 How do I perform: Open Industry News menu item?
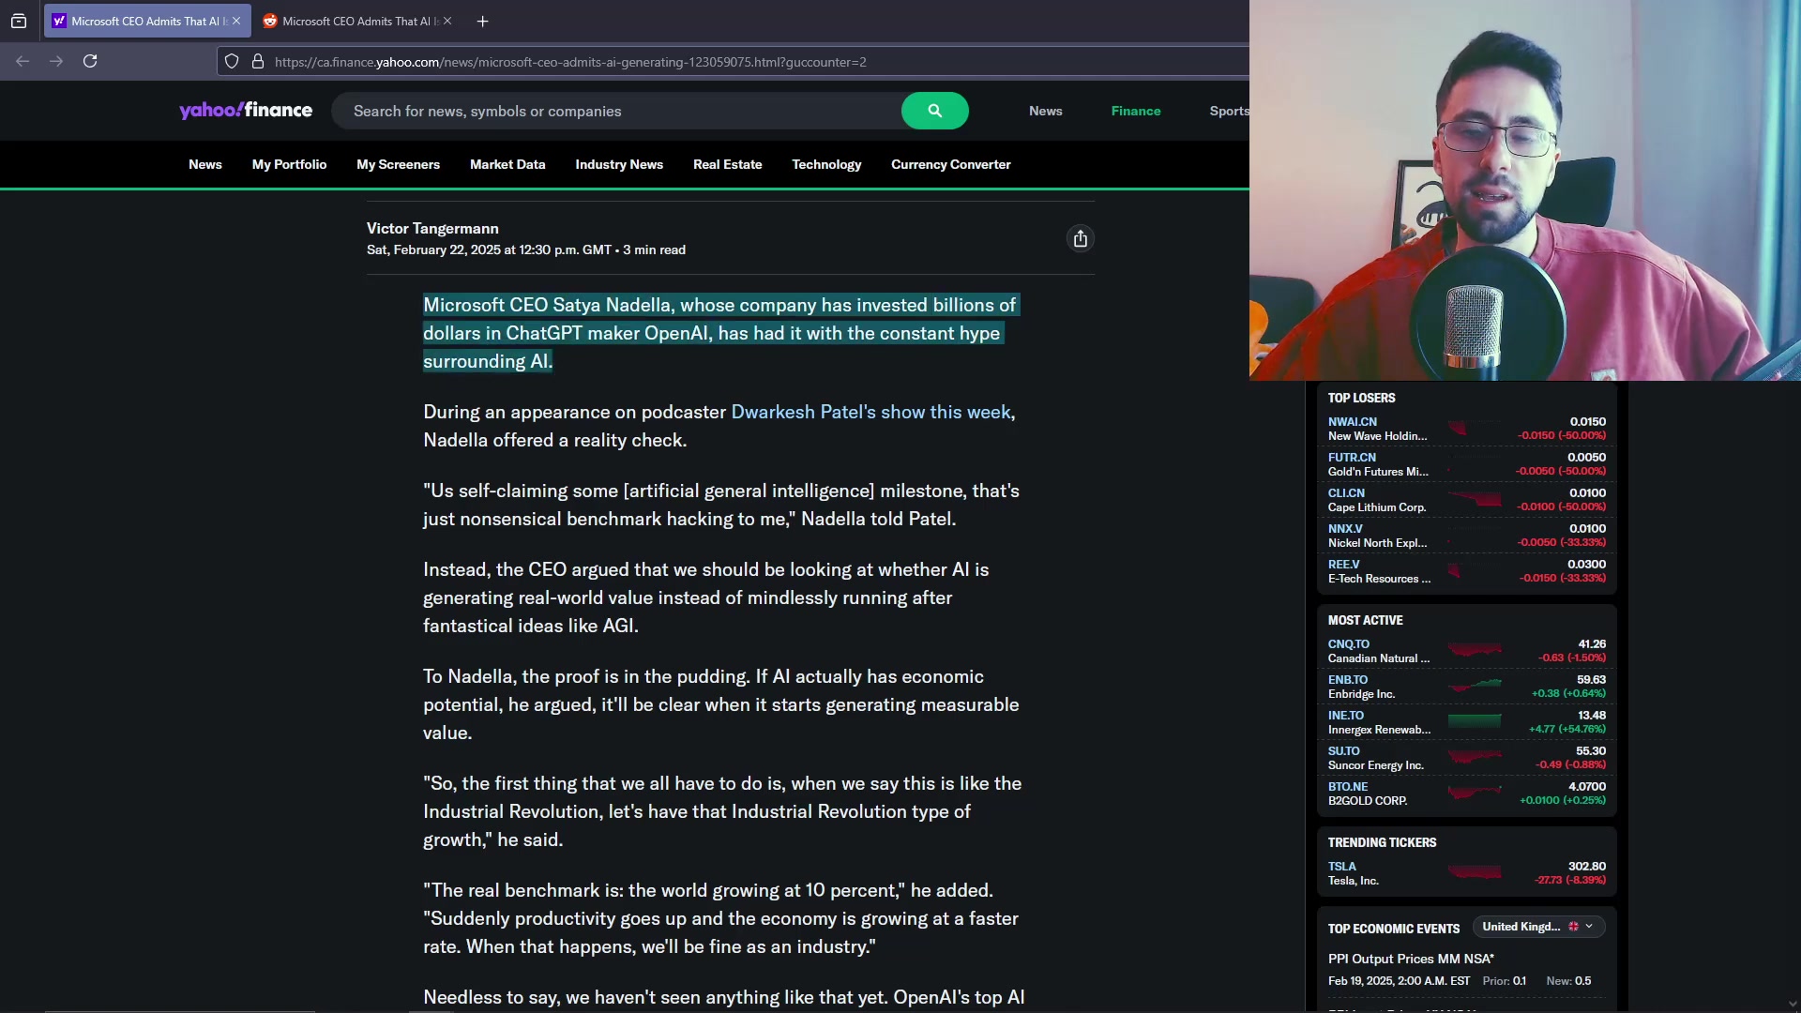coord(619,164)
